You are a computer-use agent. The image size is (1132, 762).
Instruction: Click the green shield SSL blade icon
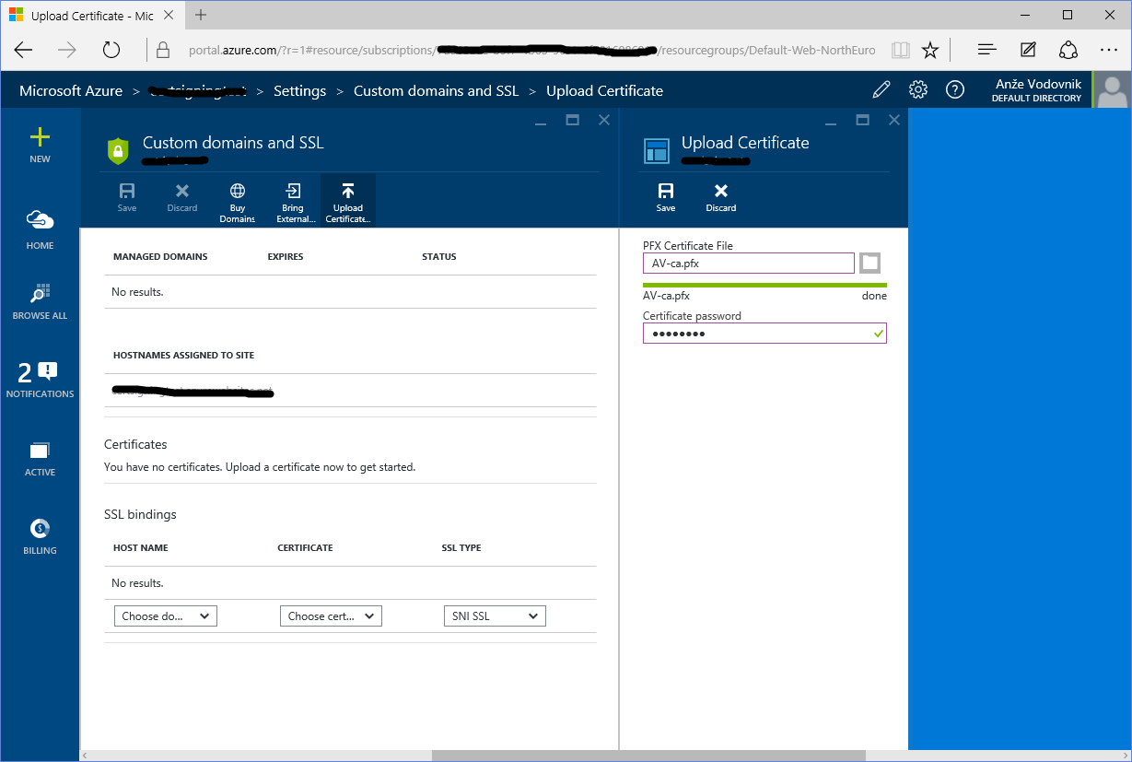click(x=118, y=150)
